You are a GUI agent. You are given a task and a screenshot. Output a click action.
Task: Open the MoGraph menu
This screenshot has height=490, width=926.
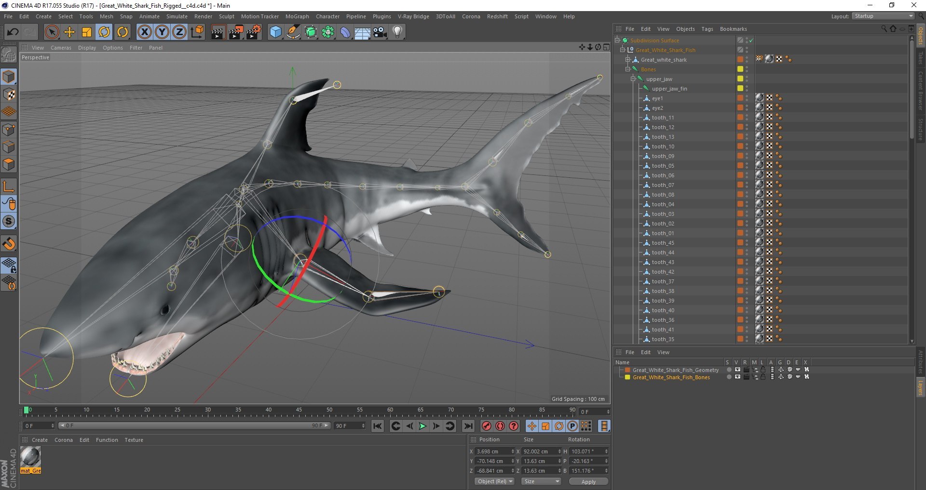[297, 16]
